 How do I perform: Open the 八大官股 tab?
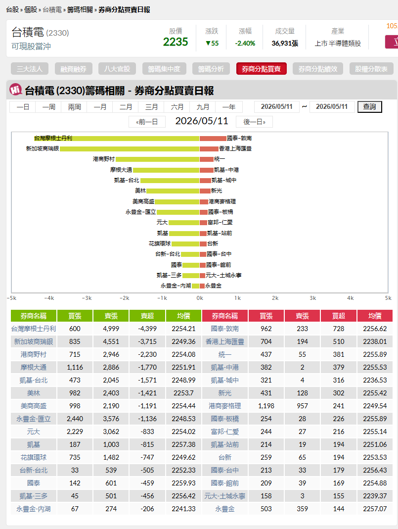(117, 69)
